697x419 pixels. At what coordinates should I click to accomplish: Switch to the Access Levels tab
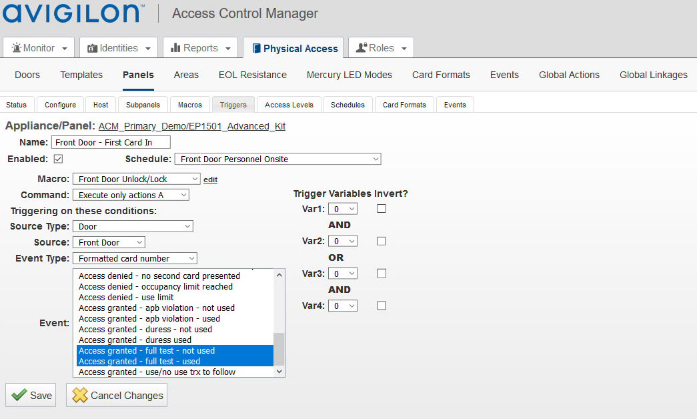click(289, 105)
